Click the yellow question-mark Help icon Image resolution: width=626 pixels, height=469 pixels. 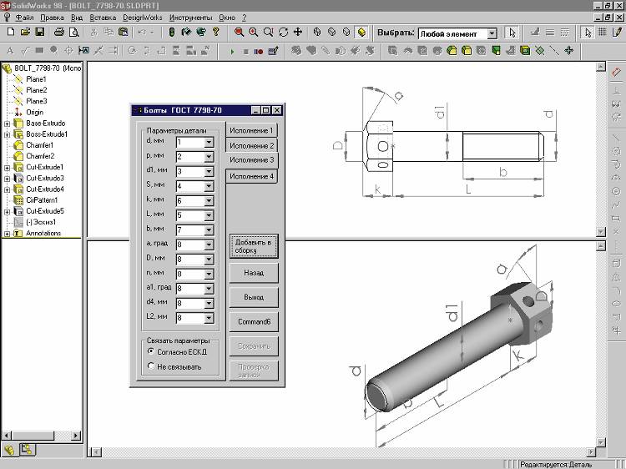[216, 32]
